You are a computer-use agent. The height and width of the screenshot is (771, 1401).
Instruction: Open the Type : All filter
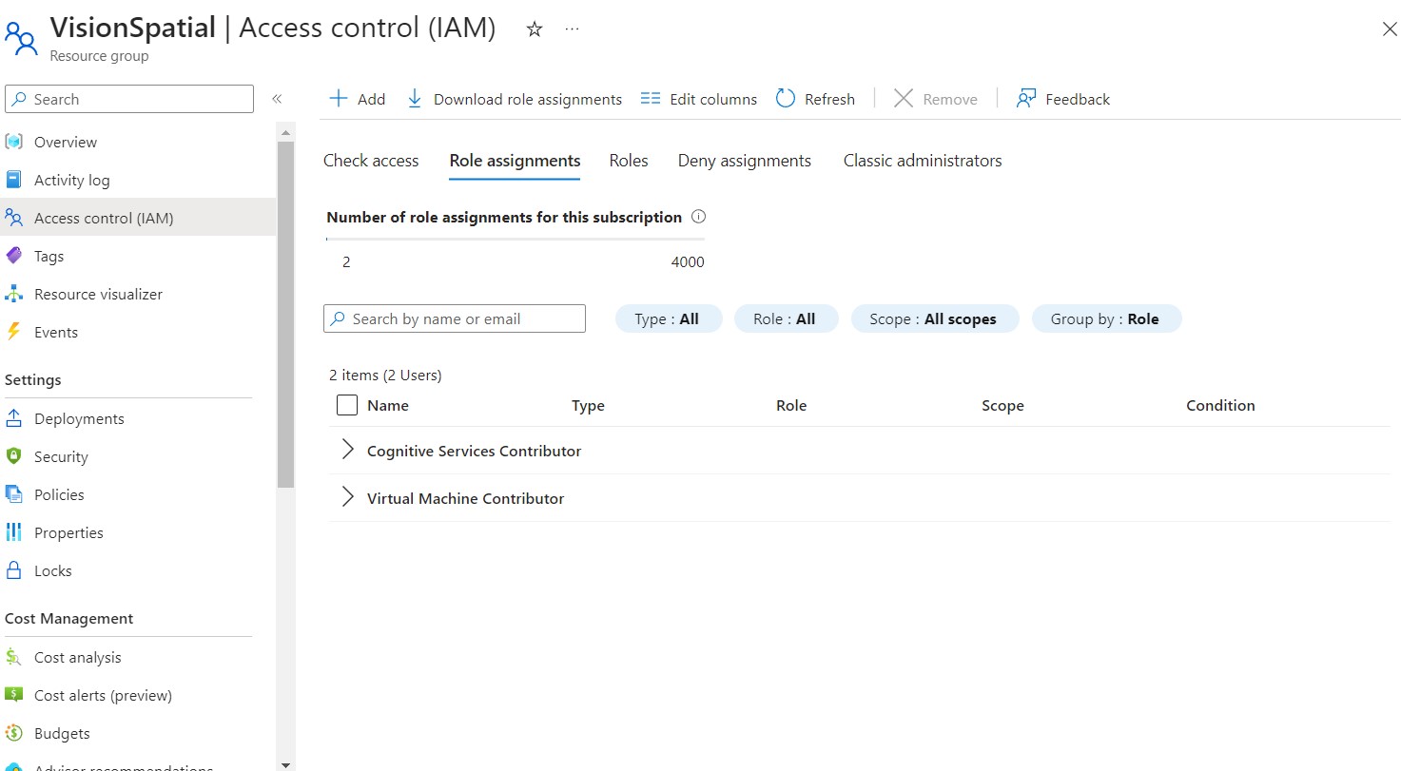coord(669,318)
